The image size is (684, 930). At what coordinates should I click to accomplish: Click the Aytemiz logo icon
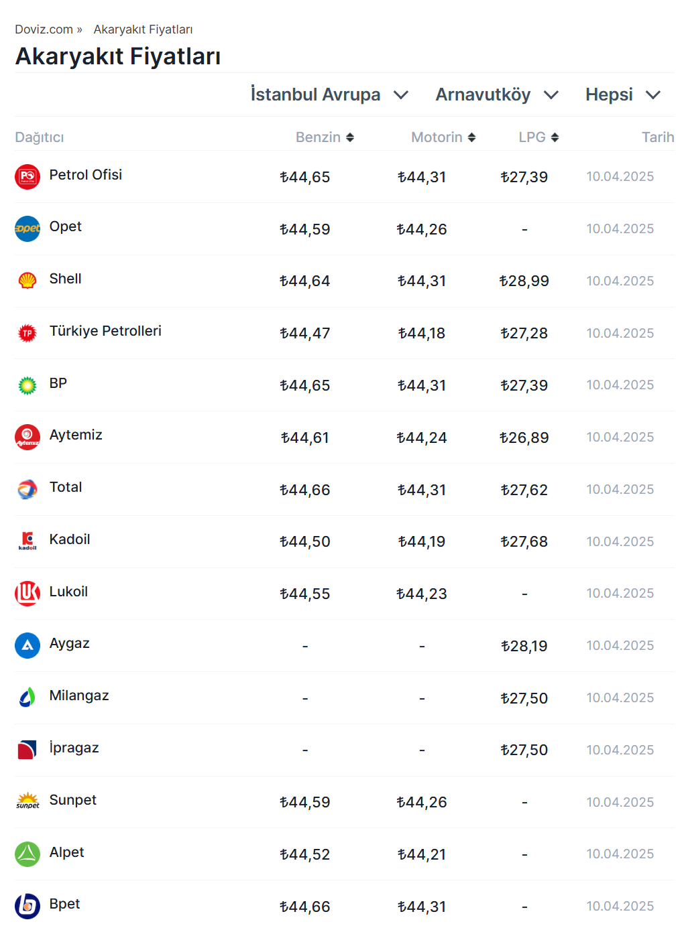click(x=27, y=437)
